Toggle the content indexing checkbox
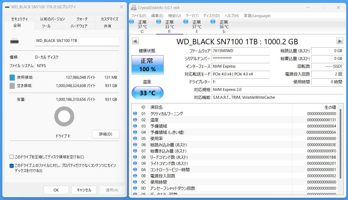This screenshot has height=200, width=348. [12, 166]
